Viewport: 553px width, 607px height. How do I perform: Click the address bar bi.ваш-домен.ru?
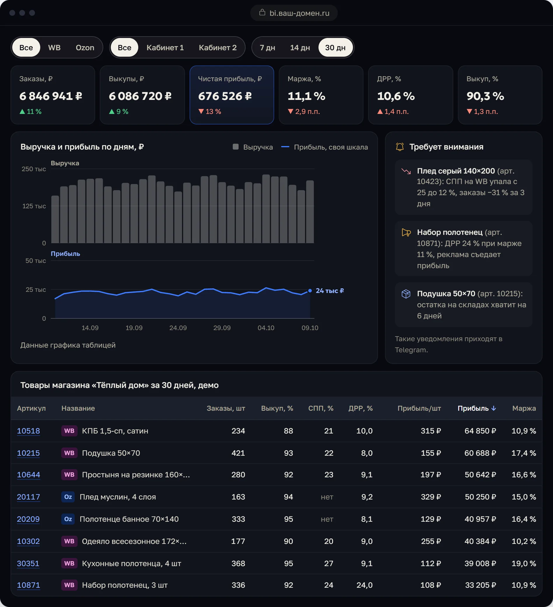(294, 13)
